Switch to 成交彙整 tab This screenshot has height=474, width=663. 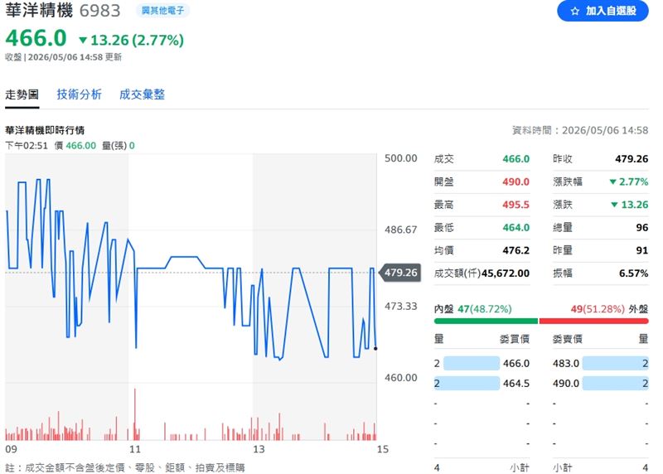(x=142, y=94)
